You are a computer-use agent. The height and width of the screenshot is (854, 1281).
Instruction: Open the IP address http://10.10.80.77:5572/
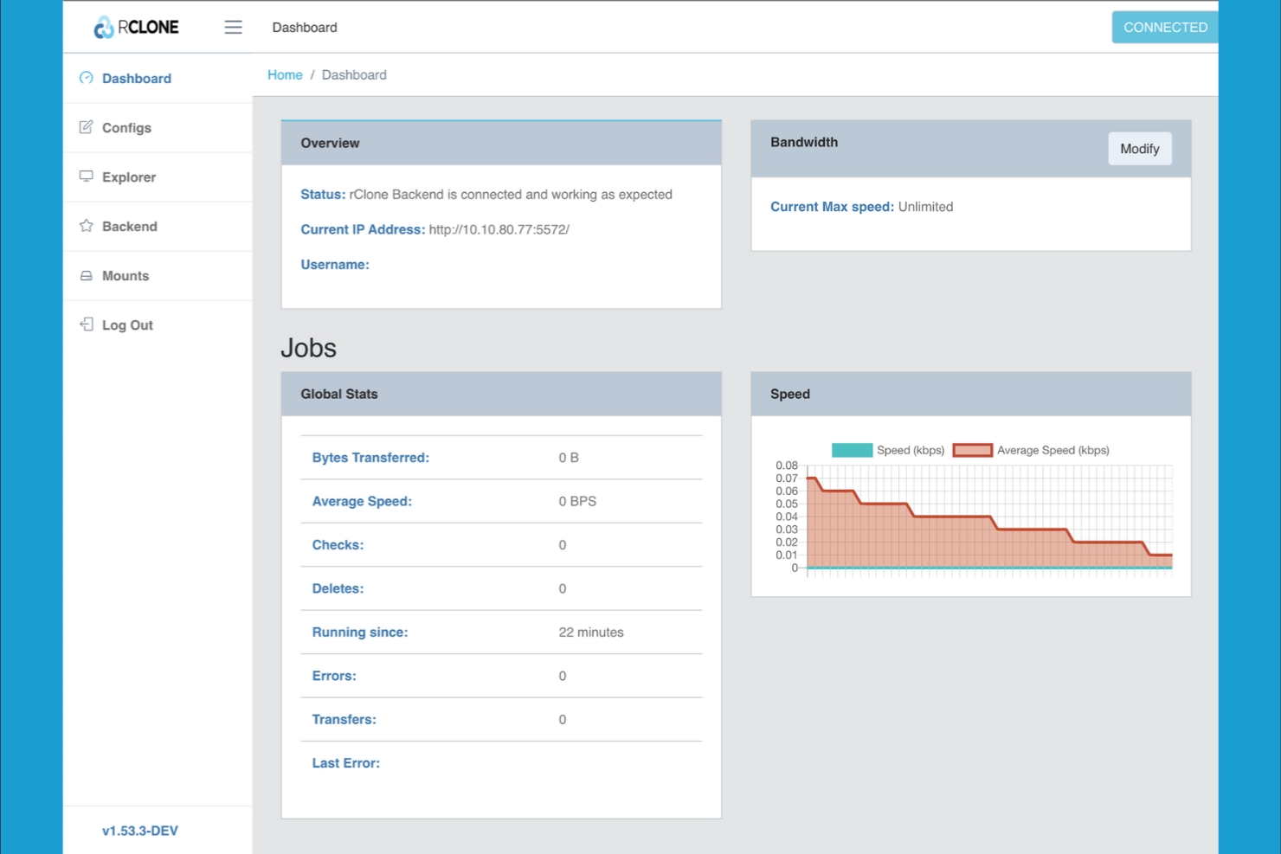tap(499, 229)
